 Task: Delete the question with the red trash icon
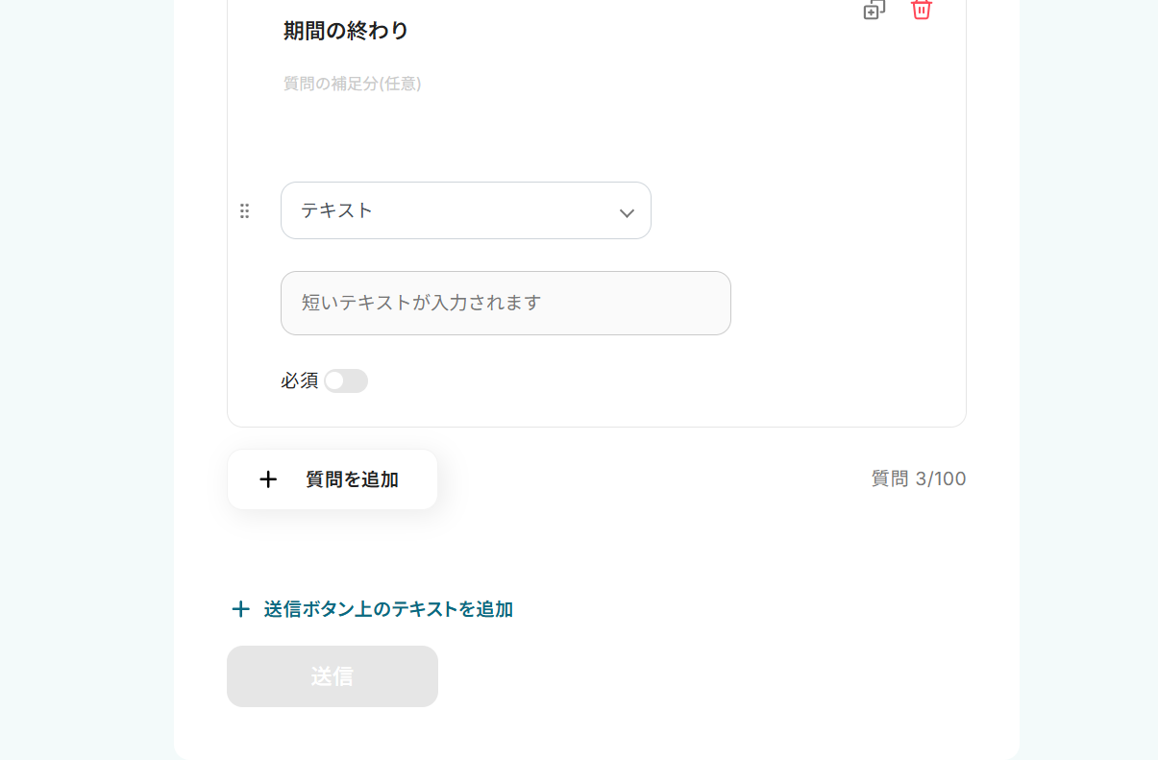(921, 10)
